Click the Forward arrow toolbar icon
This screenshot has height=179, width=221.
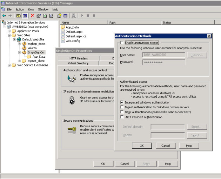click(x=10, y=16)
